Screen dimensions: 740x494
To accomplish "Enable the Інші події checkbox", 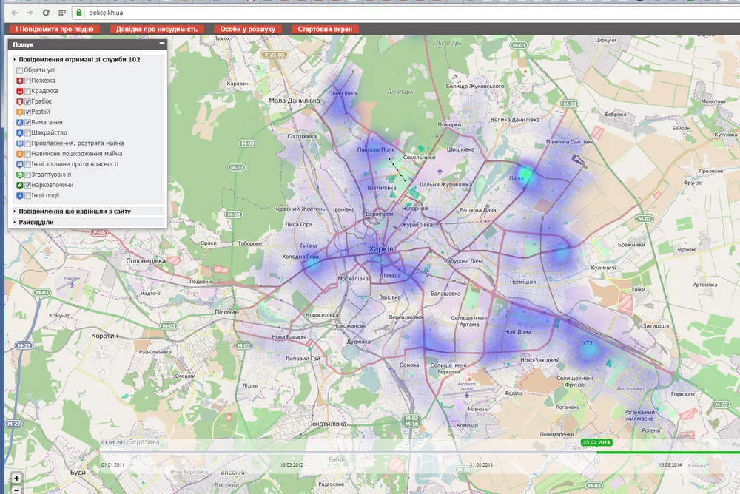I will [28, 195].
